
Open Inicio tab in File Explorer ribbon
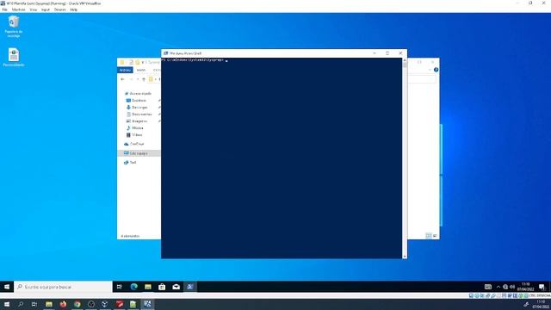(x=141, y=71)
